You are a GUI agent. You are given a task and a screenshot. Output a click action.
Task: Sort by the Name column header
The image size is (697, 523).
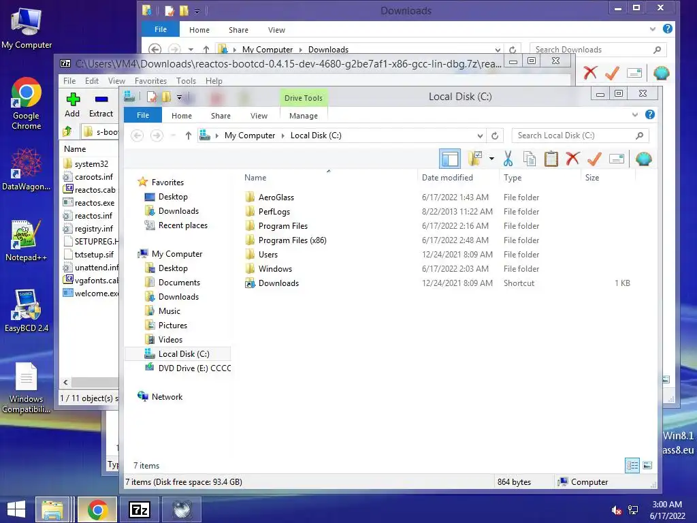click(x=255, y=178)
